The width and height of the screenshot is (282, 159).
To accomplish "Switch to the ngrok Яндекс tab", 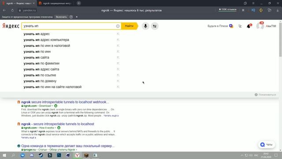I will (x=18, y=3).
